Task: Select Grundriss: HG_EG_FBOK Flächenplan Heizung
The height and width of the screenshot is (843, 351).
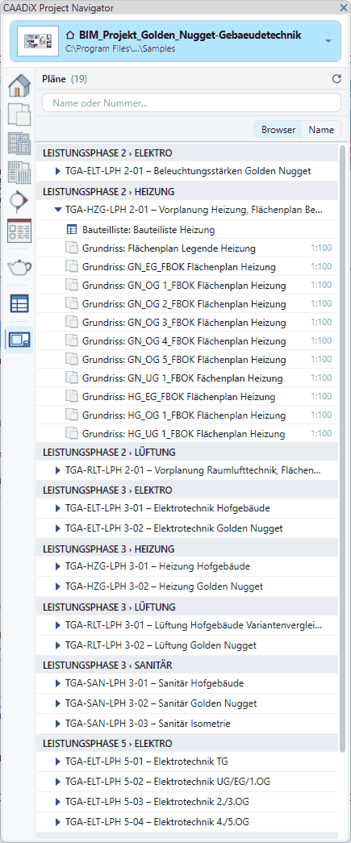Action: 188,397
